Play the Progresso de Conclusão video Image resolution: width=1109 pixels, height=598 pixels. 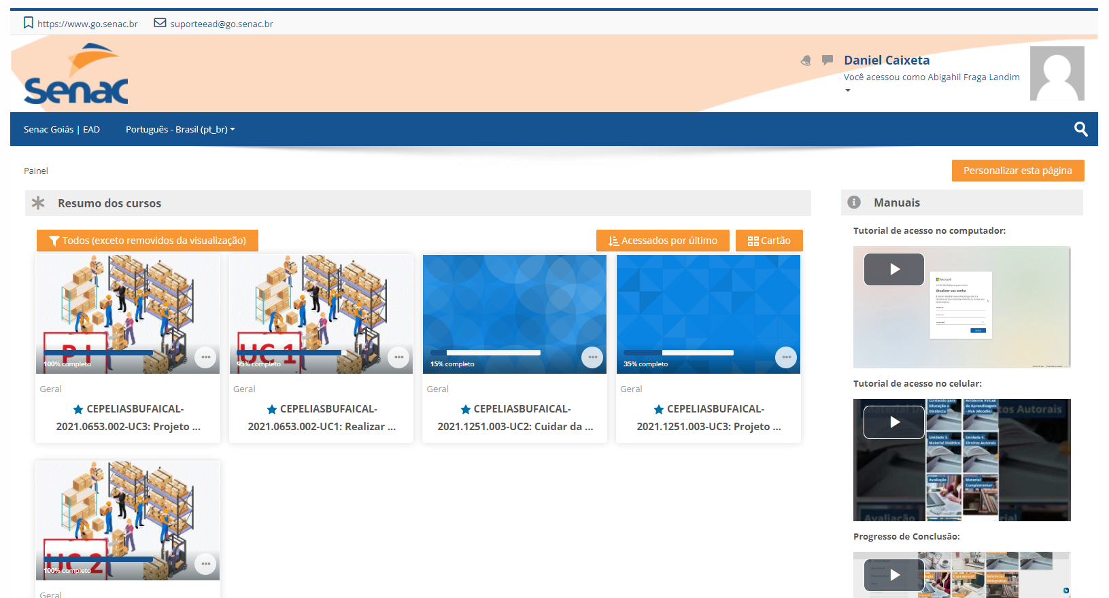coord(894,575)
